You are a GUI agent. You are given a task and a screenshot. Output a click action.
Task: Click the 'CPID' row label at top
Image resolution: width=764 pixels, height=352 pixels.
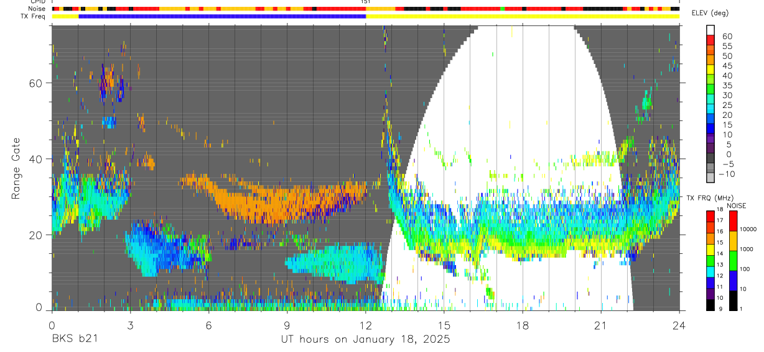click(x=37, y=2)
